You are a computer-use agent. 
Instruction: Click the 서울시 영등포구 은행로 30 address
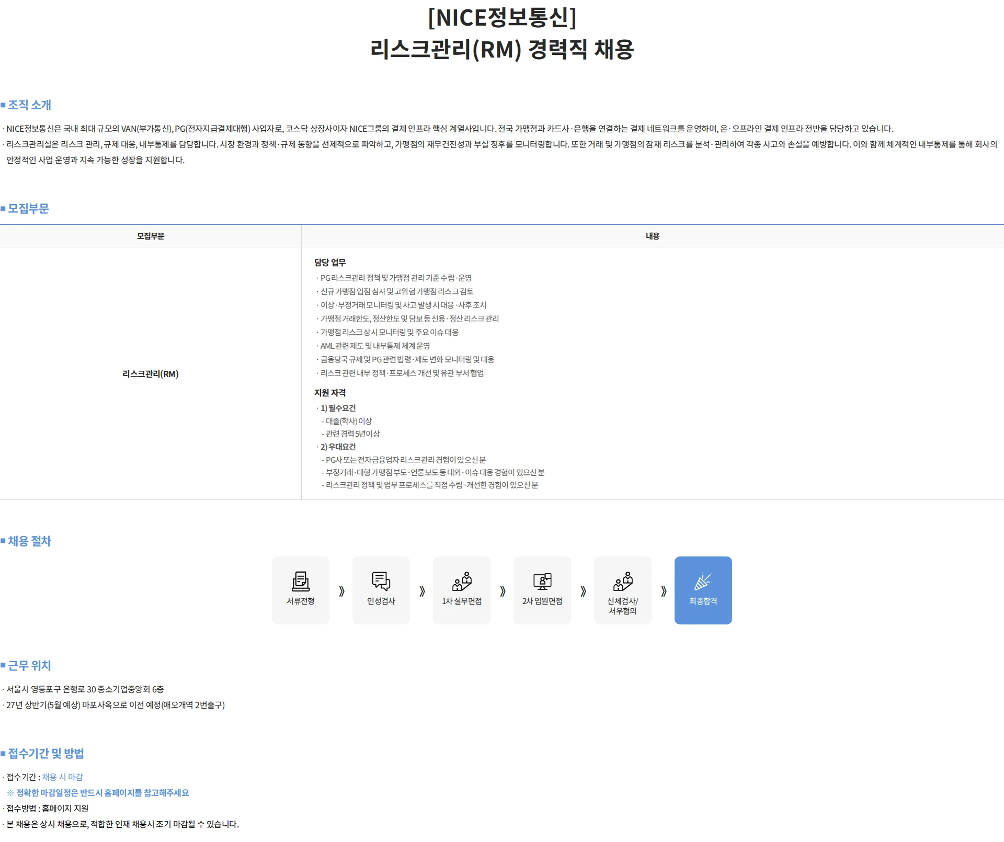85,689
